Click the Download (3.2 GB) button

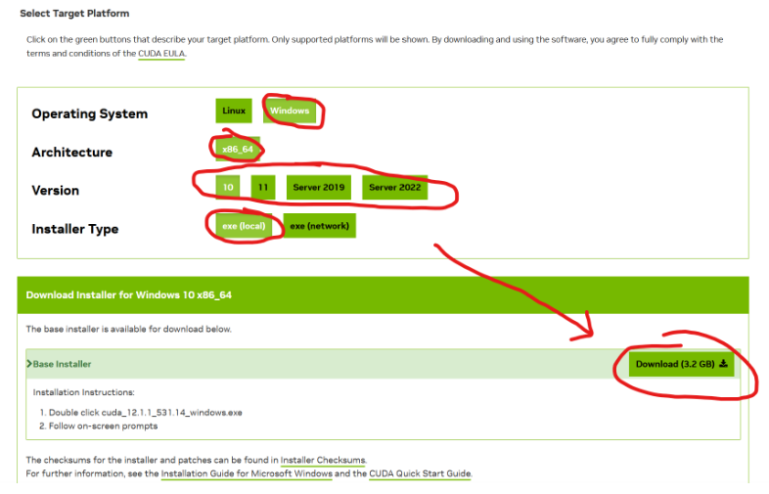pyautogui.click(x=681, y=364)
